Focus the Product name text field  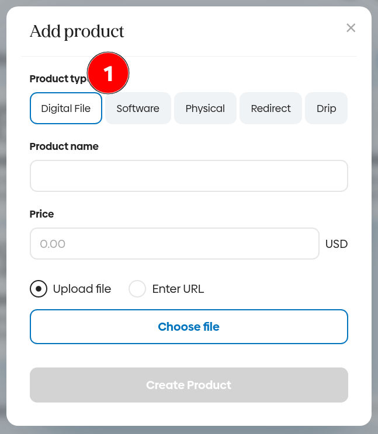coord(189,176)
